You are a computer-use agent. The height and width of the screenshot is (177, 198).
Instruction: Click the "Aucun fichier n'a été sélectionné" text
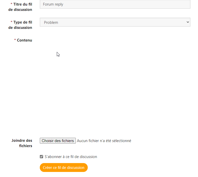pyautogui.click(x=104, y=141)
